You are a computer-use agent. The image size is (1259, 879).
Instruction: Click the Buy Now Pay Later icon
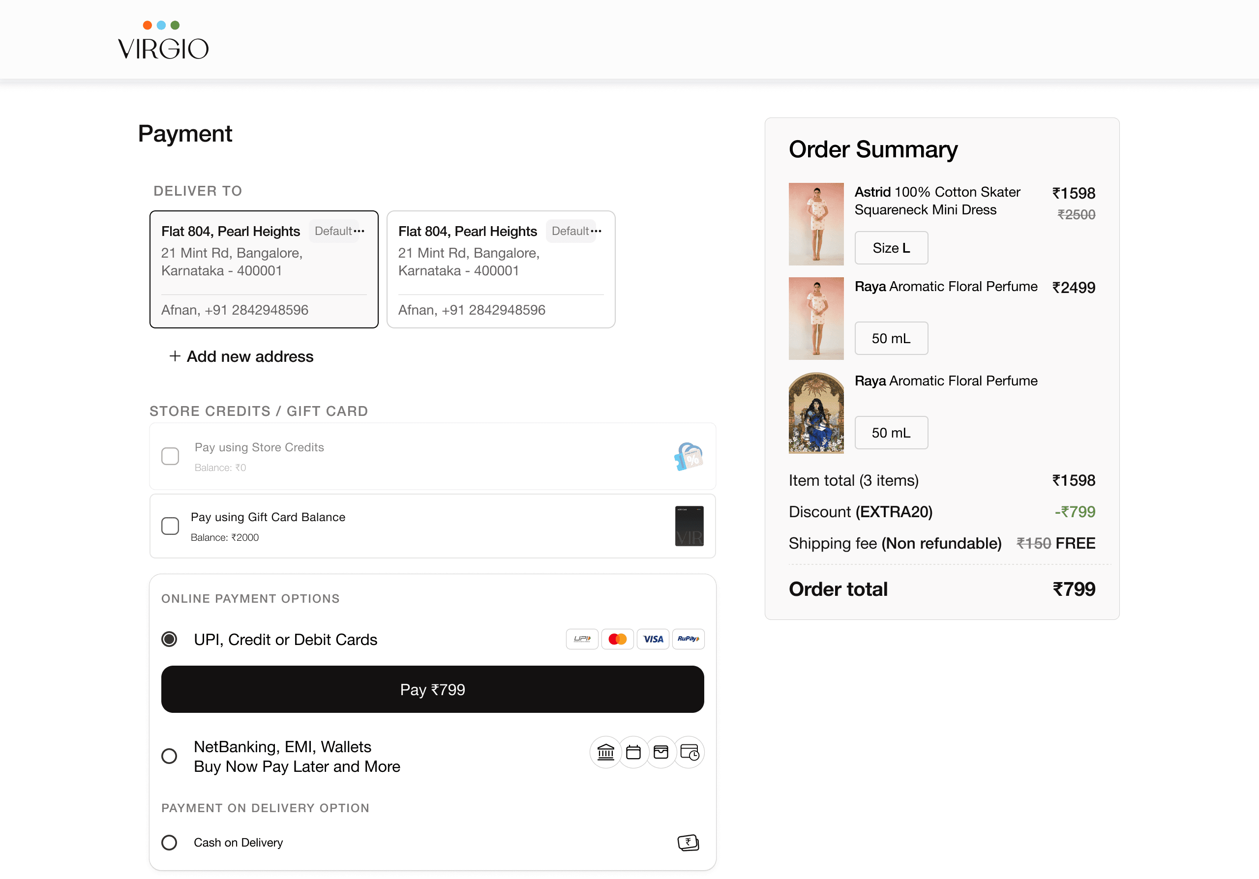click(689, 752)
